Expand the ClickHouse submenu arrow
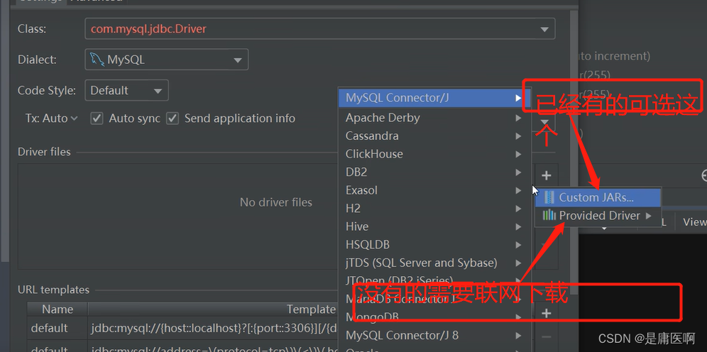The height and width of the screenshot is (352, 707). pos(518,154)
